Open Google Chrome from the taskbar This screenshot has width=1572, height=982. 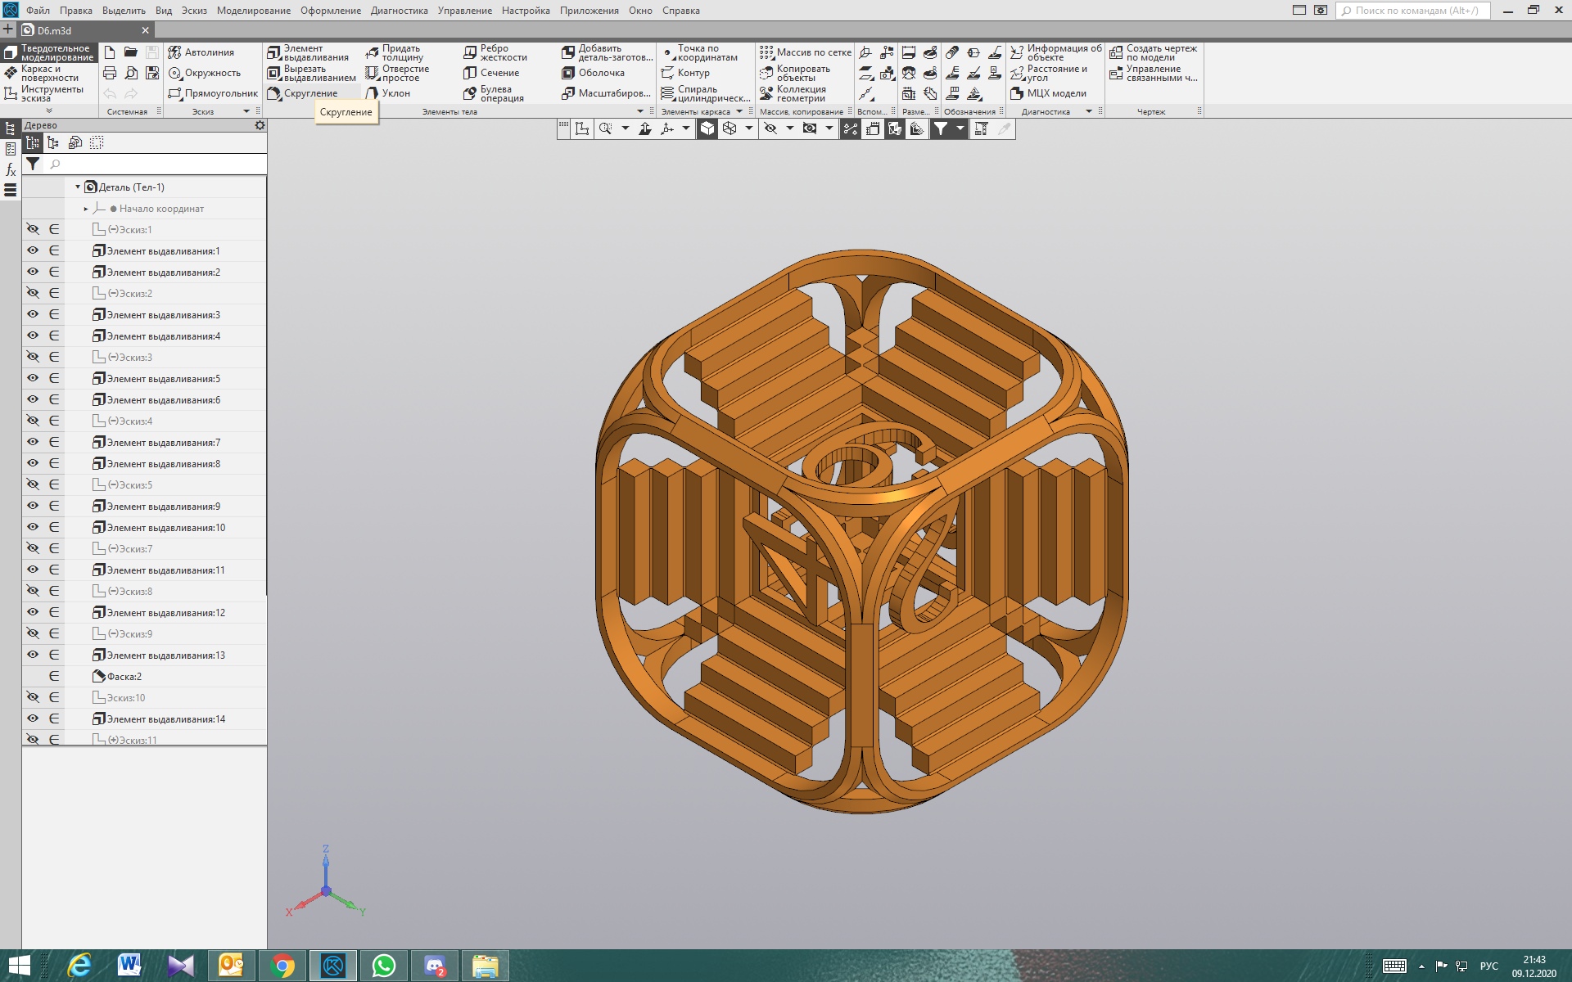tap(282, 966)
